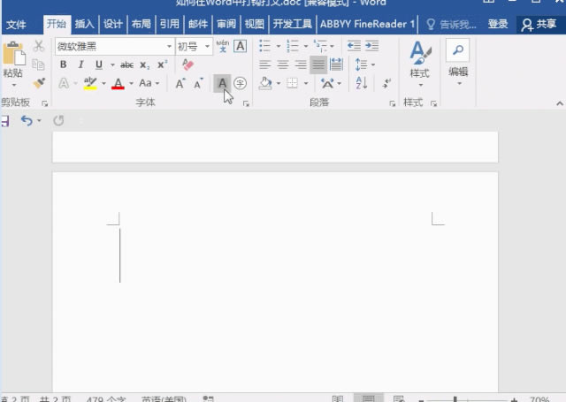Switch to the 审阅 Review tab
Viewport: 566px width, 402px height.
point(226,24)
